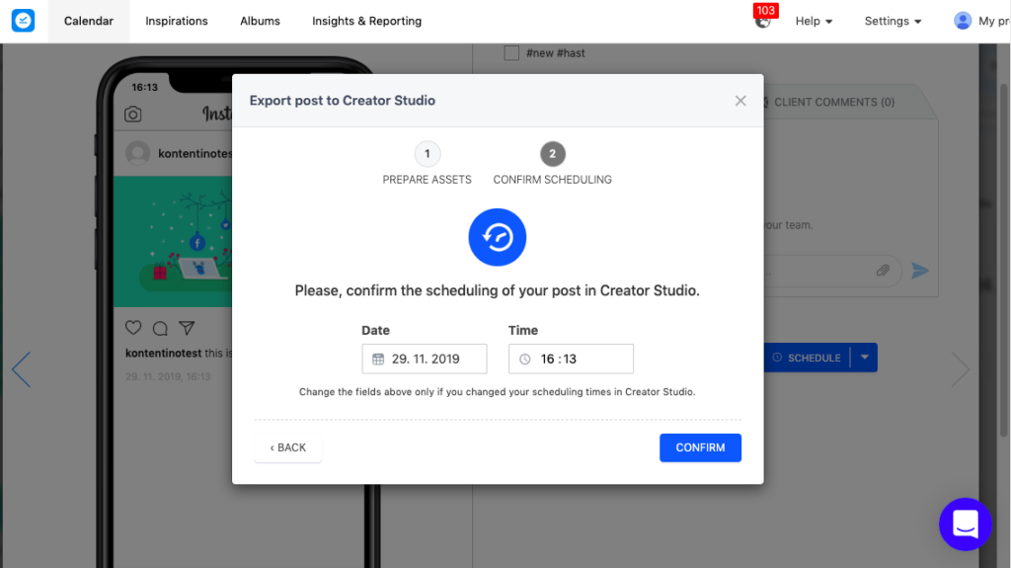Click the Christmas post image thumbnail

(x=173, y=241)
